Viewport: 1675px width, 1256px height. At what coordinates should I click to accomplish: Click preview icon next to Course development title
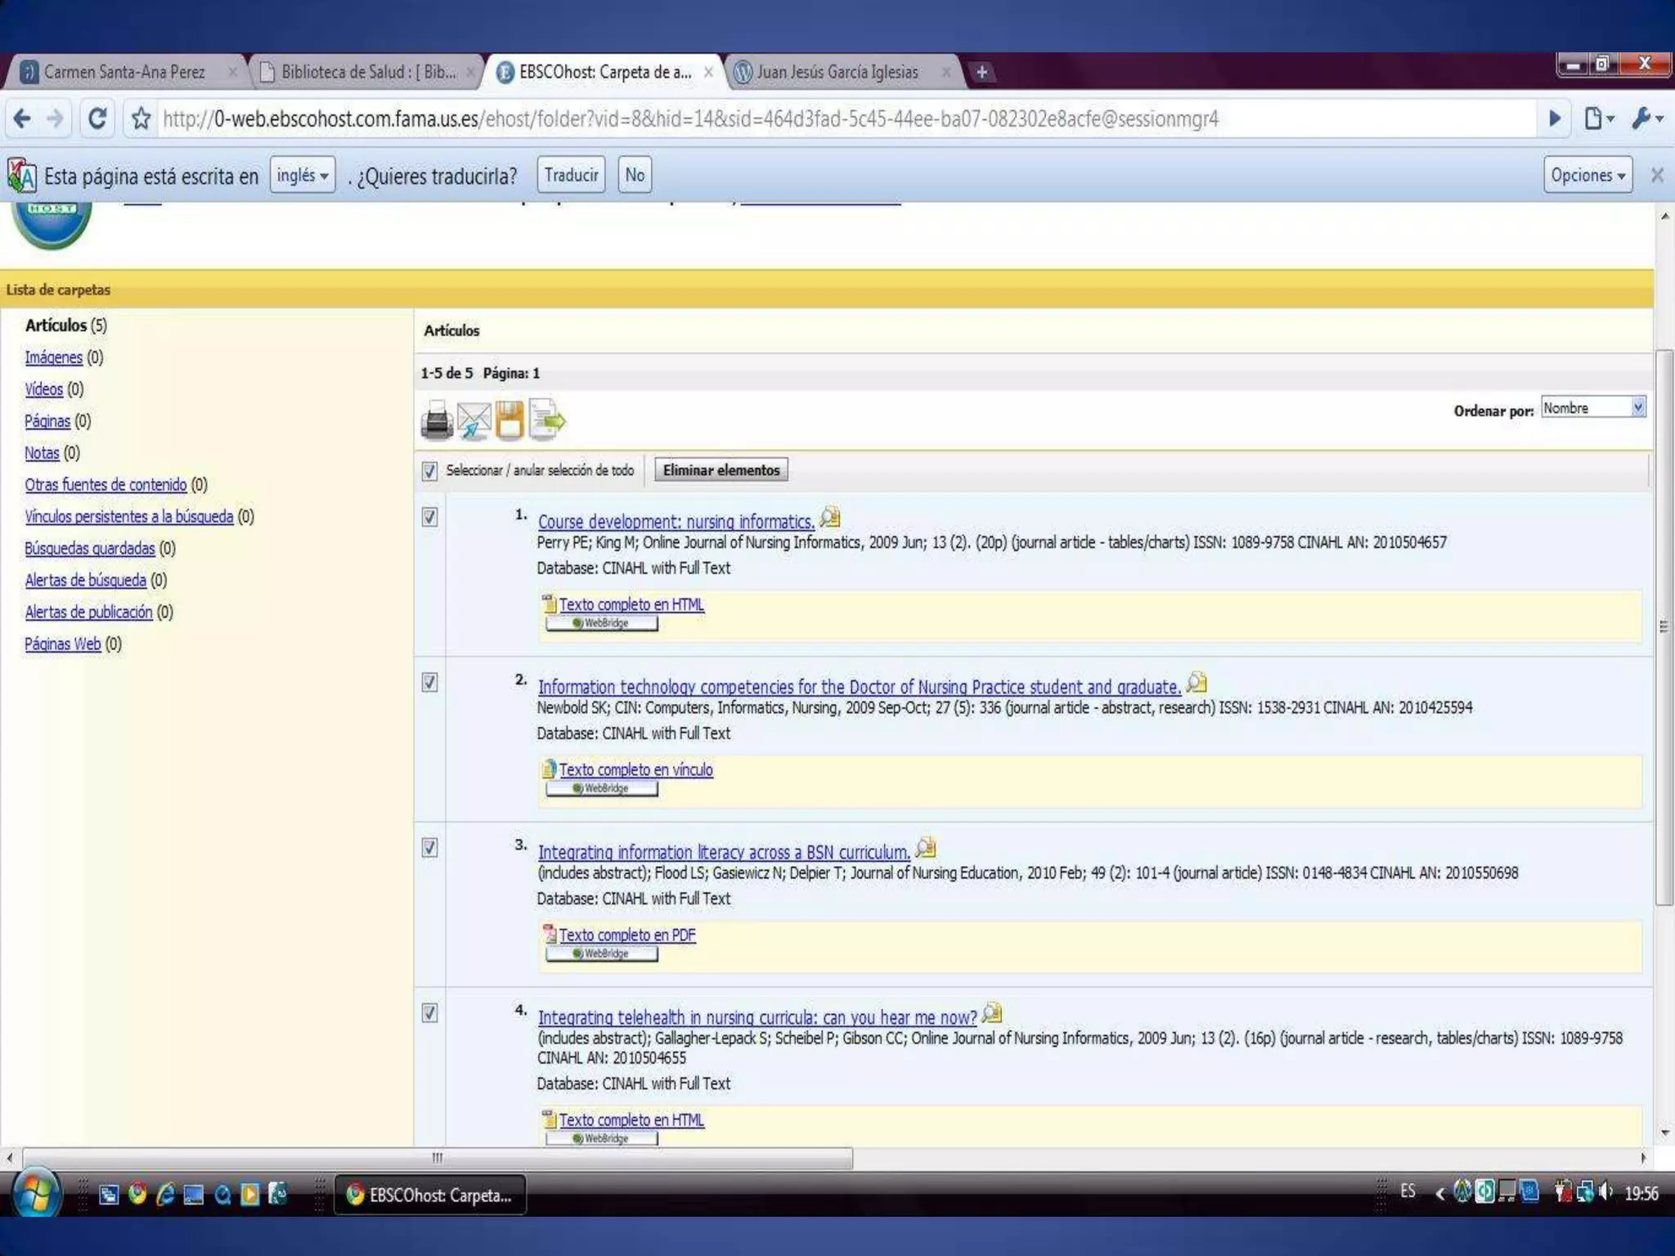[x=830, y=517]
